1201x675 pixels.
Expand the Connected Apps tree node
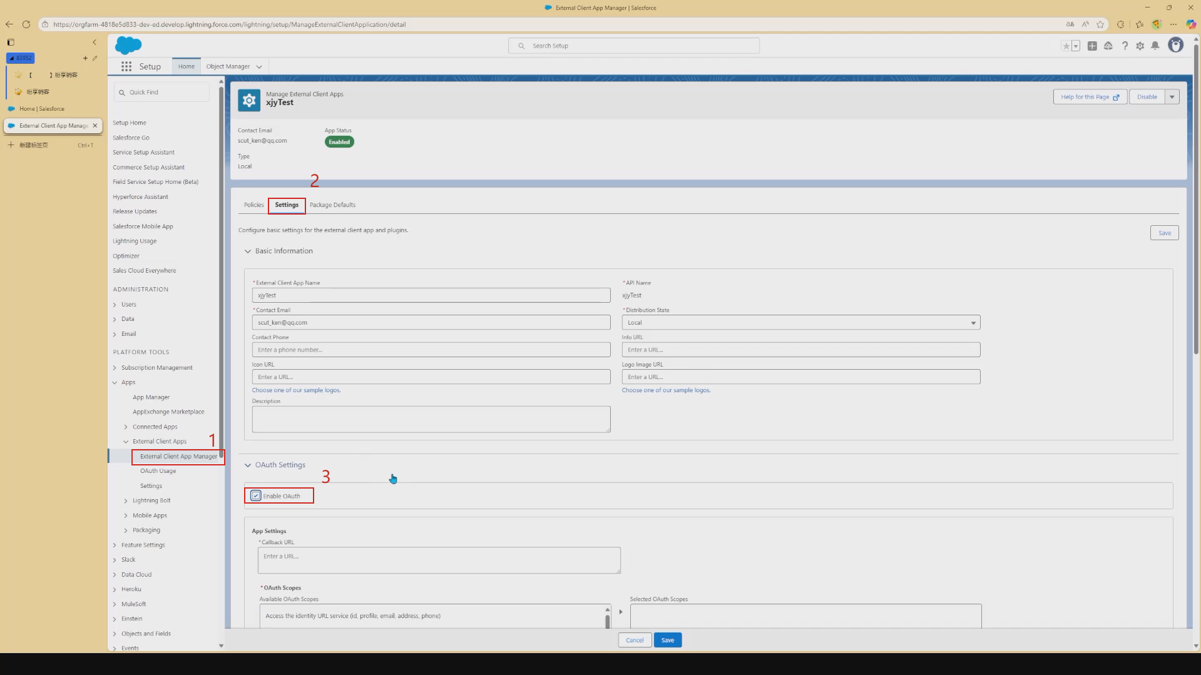[x=126, y=427]
